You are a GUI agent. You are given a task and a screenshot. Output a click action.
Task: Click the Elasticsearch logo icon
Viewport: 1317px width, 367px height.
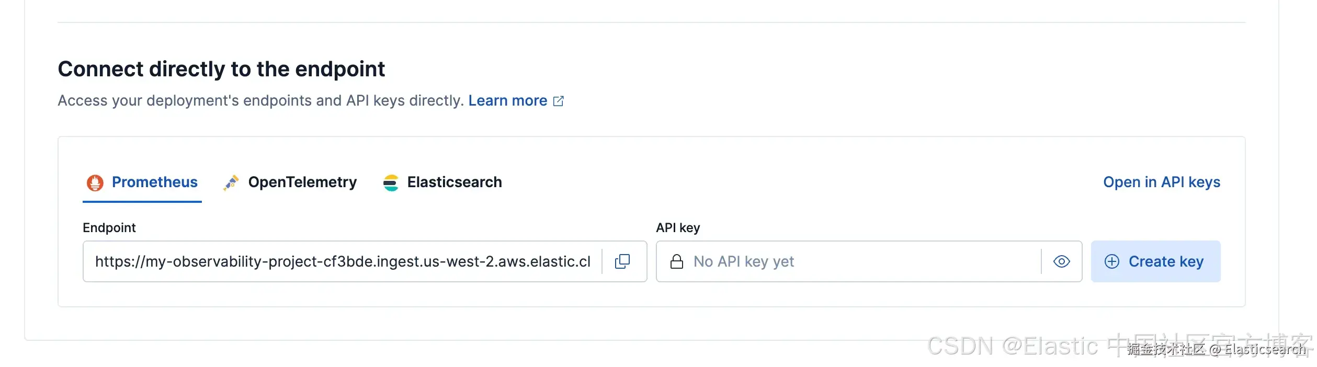pyautogui.click(x=391, y=182)
